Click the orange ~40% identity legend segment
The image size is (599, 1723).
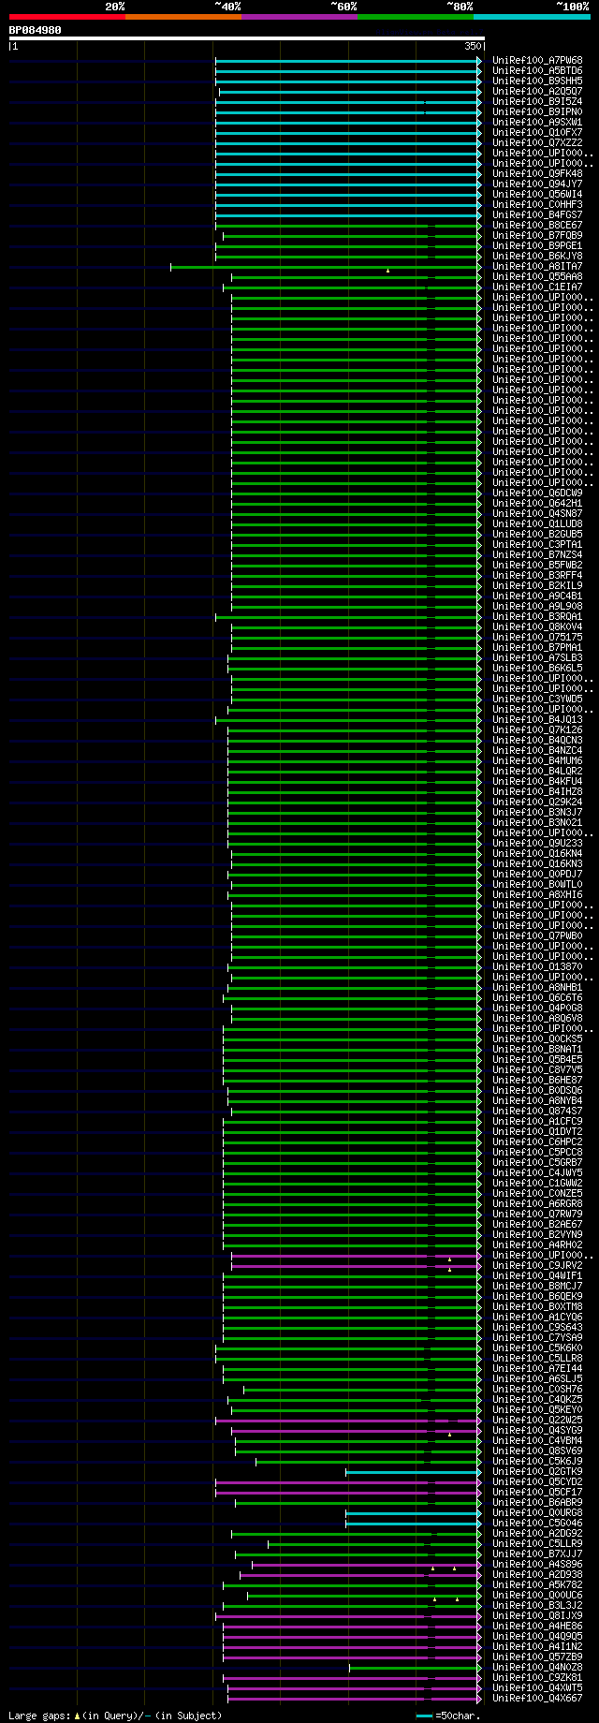tap(183, 17)
